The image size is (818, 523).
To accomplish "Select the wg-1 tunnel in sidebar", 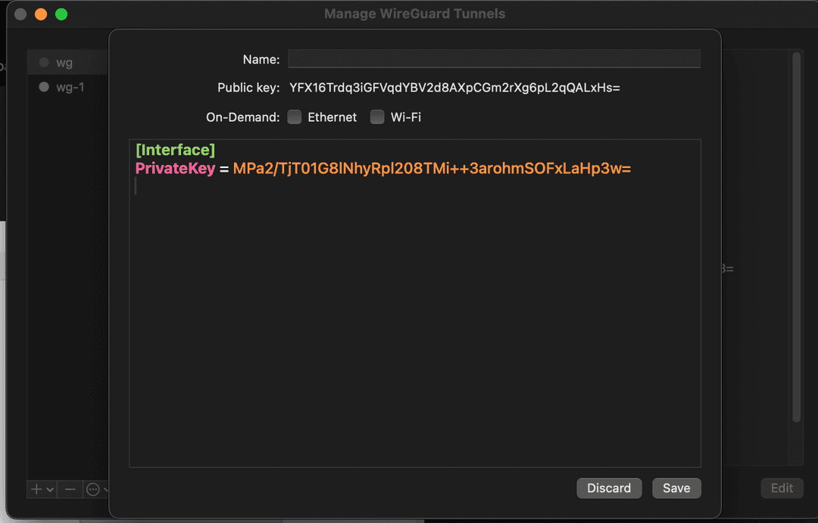I will tap(68, 87).
